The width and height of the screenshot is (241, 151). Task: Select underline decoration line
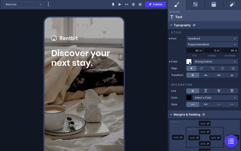pyautogui.click(x=206, y=91)
